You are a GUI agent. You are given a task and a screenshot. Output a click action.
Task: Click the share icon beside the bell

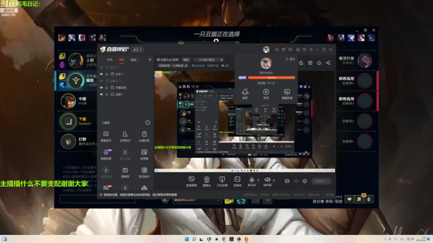[328, 63]
